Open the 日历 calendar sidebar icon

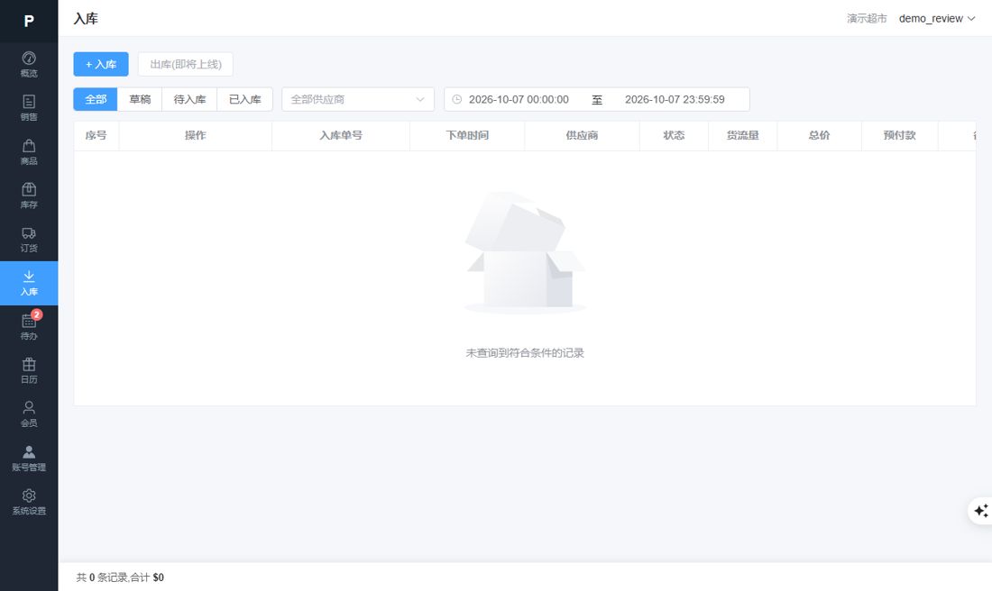29,370
